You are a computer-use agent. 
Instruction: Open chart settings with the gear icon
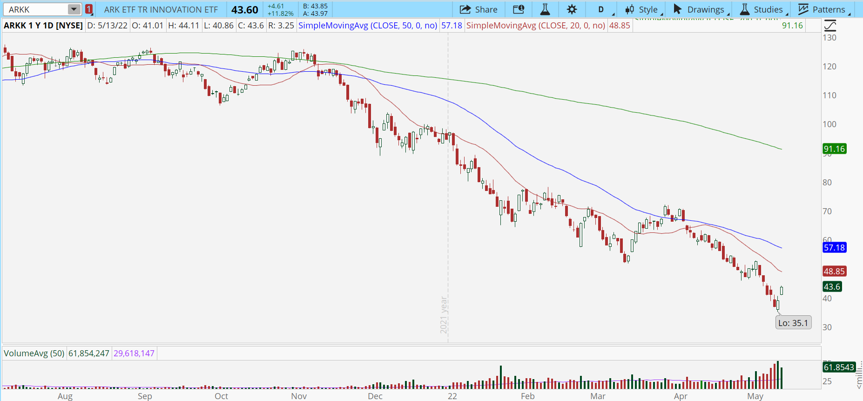tap(572, 9)
